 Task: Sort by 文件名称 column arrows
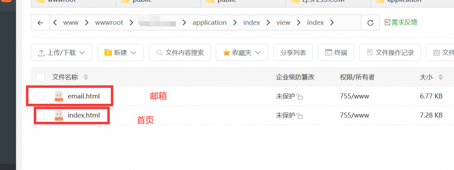86,77
